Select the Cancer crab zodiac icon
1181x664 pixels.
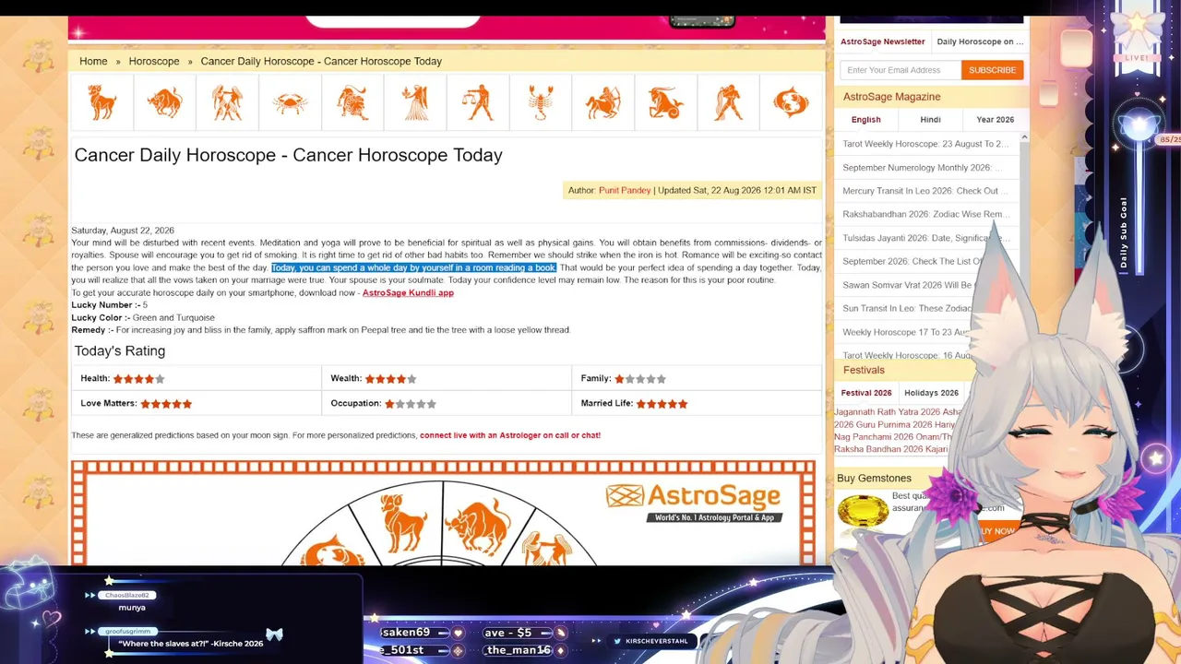290,102
